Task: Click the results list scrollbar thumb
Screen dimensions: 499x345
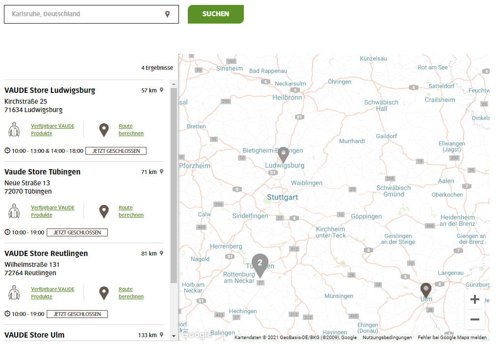Action: pos(174,186)
